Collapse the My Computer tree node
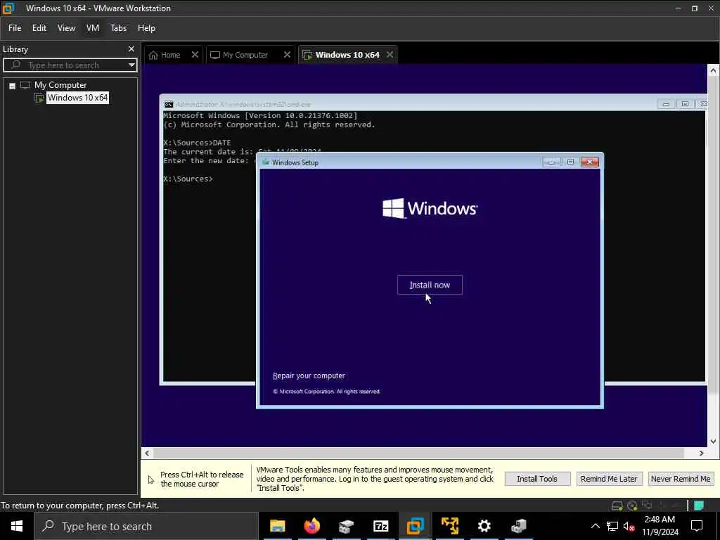720x540 pixels. 13,85
